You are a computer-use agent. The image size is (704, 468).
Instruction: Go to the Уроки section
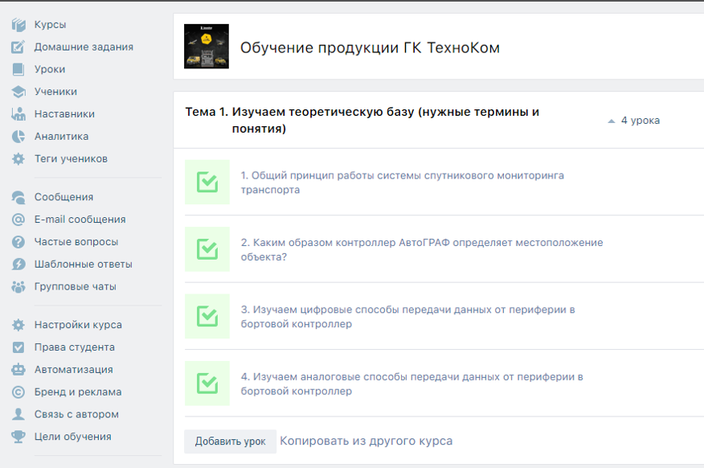(50, 69)
